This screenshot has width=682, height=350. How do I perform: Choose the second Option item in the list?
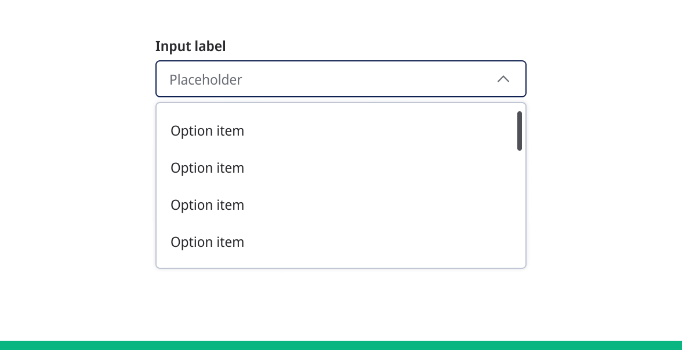[x=207, y=168]
